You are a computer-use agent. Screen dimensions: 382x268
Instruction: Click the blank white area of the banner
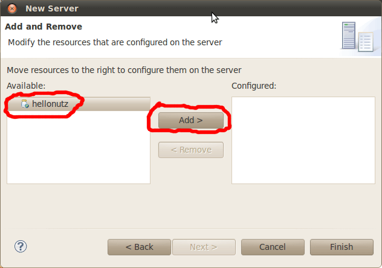click(x=278, y=33)
